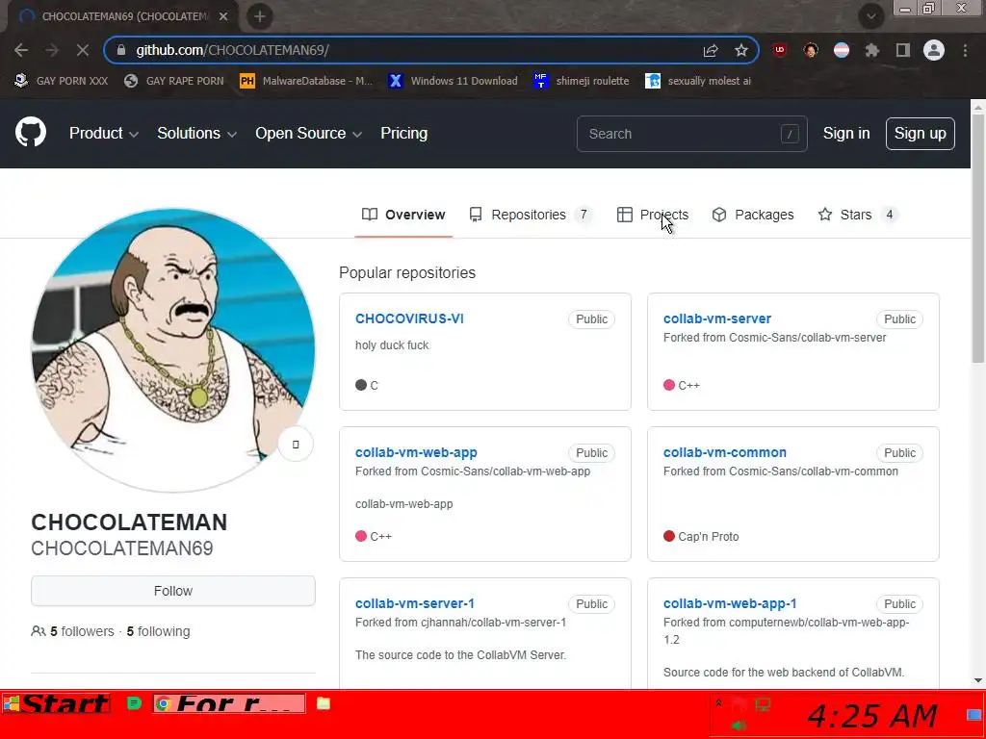This screenshot has width=986, height=739.
Task: Open the Chrome profile avatar icon
Action: (934, 50)
